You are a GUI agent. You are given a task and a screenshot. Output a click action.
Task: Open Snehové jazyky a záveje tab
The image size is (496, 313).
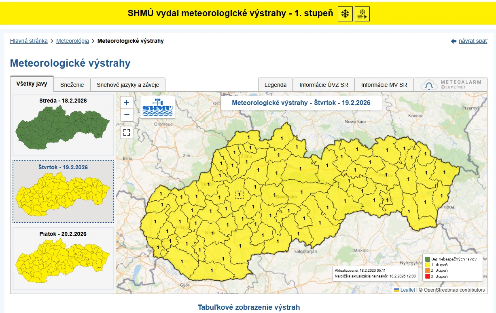[128, 85]
